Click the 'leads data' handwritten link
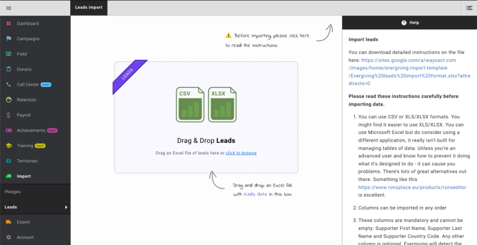 [256, 194]
